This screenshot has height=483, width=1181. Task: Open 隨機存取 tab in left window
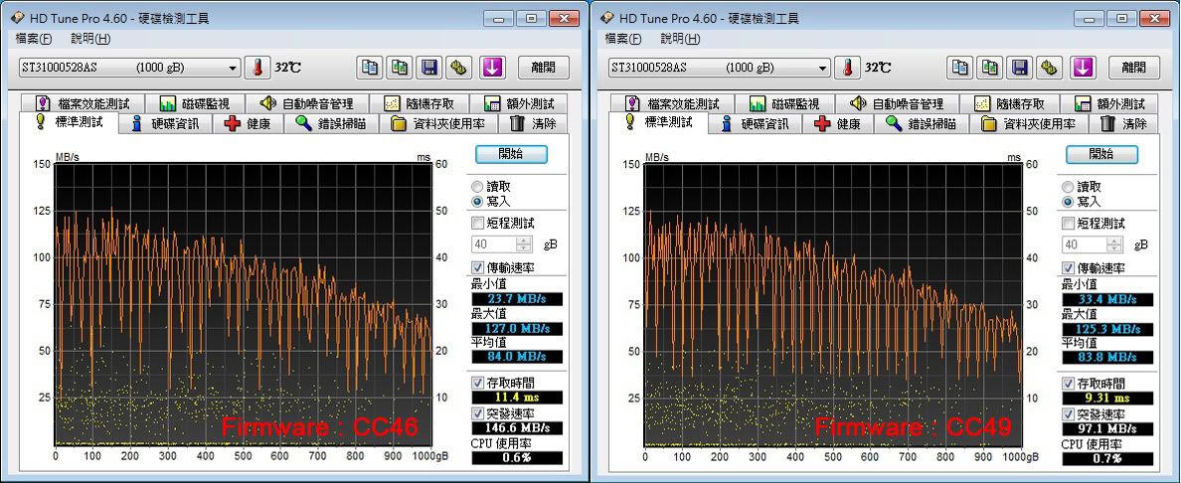pyautogui.click(x=421, y=103)
